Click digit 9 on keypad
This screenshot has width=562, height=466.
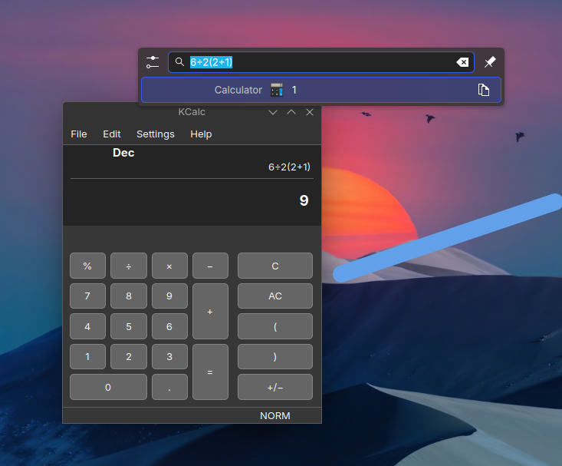coord(169,296)
